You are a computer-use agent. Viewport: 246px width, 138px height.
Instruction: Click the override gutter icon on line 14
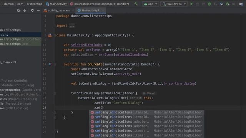click(x=50, y=64)
